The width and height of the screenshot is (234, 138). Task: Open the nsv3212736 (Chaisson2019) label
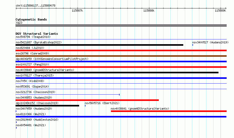[35, 92]
